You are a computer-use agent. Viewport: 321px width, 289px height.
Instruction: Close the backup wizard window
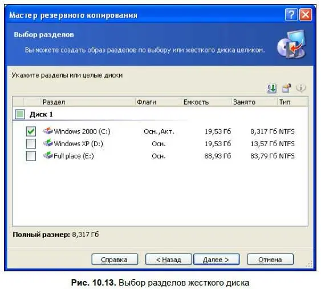[306, 15]
